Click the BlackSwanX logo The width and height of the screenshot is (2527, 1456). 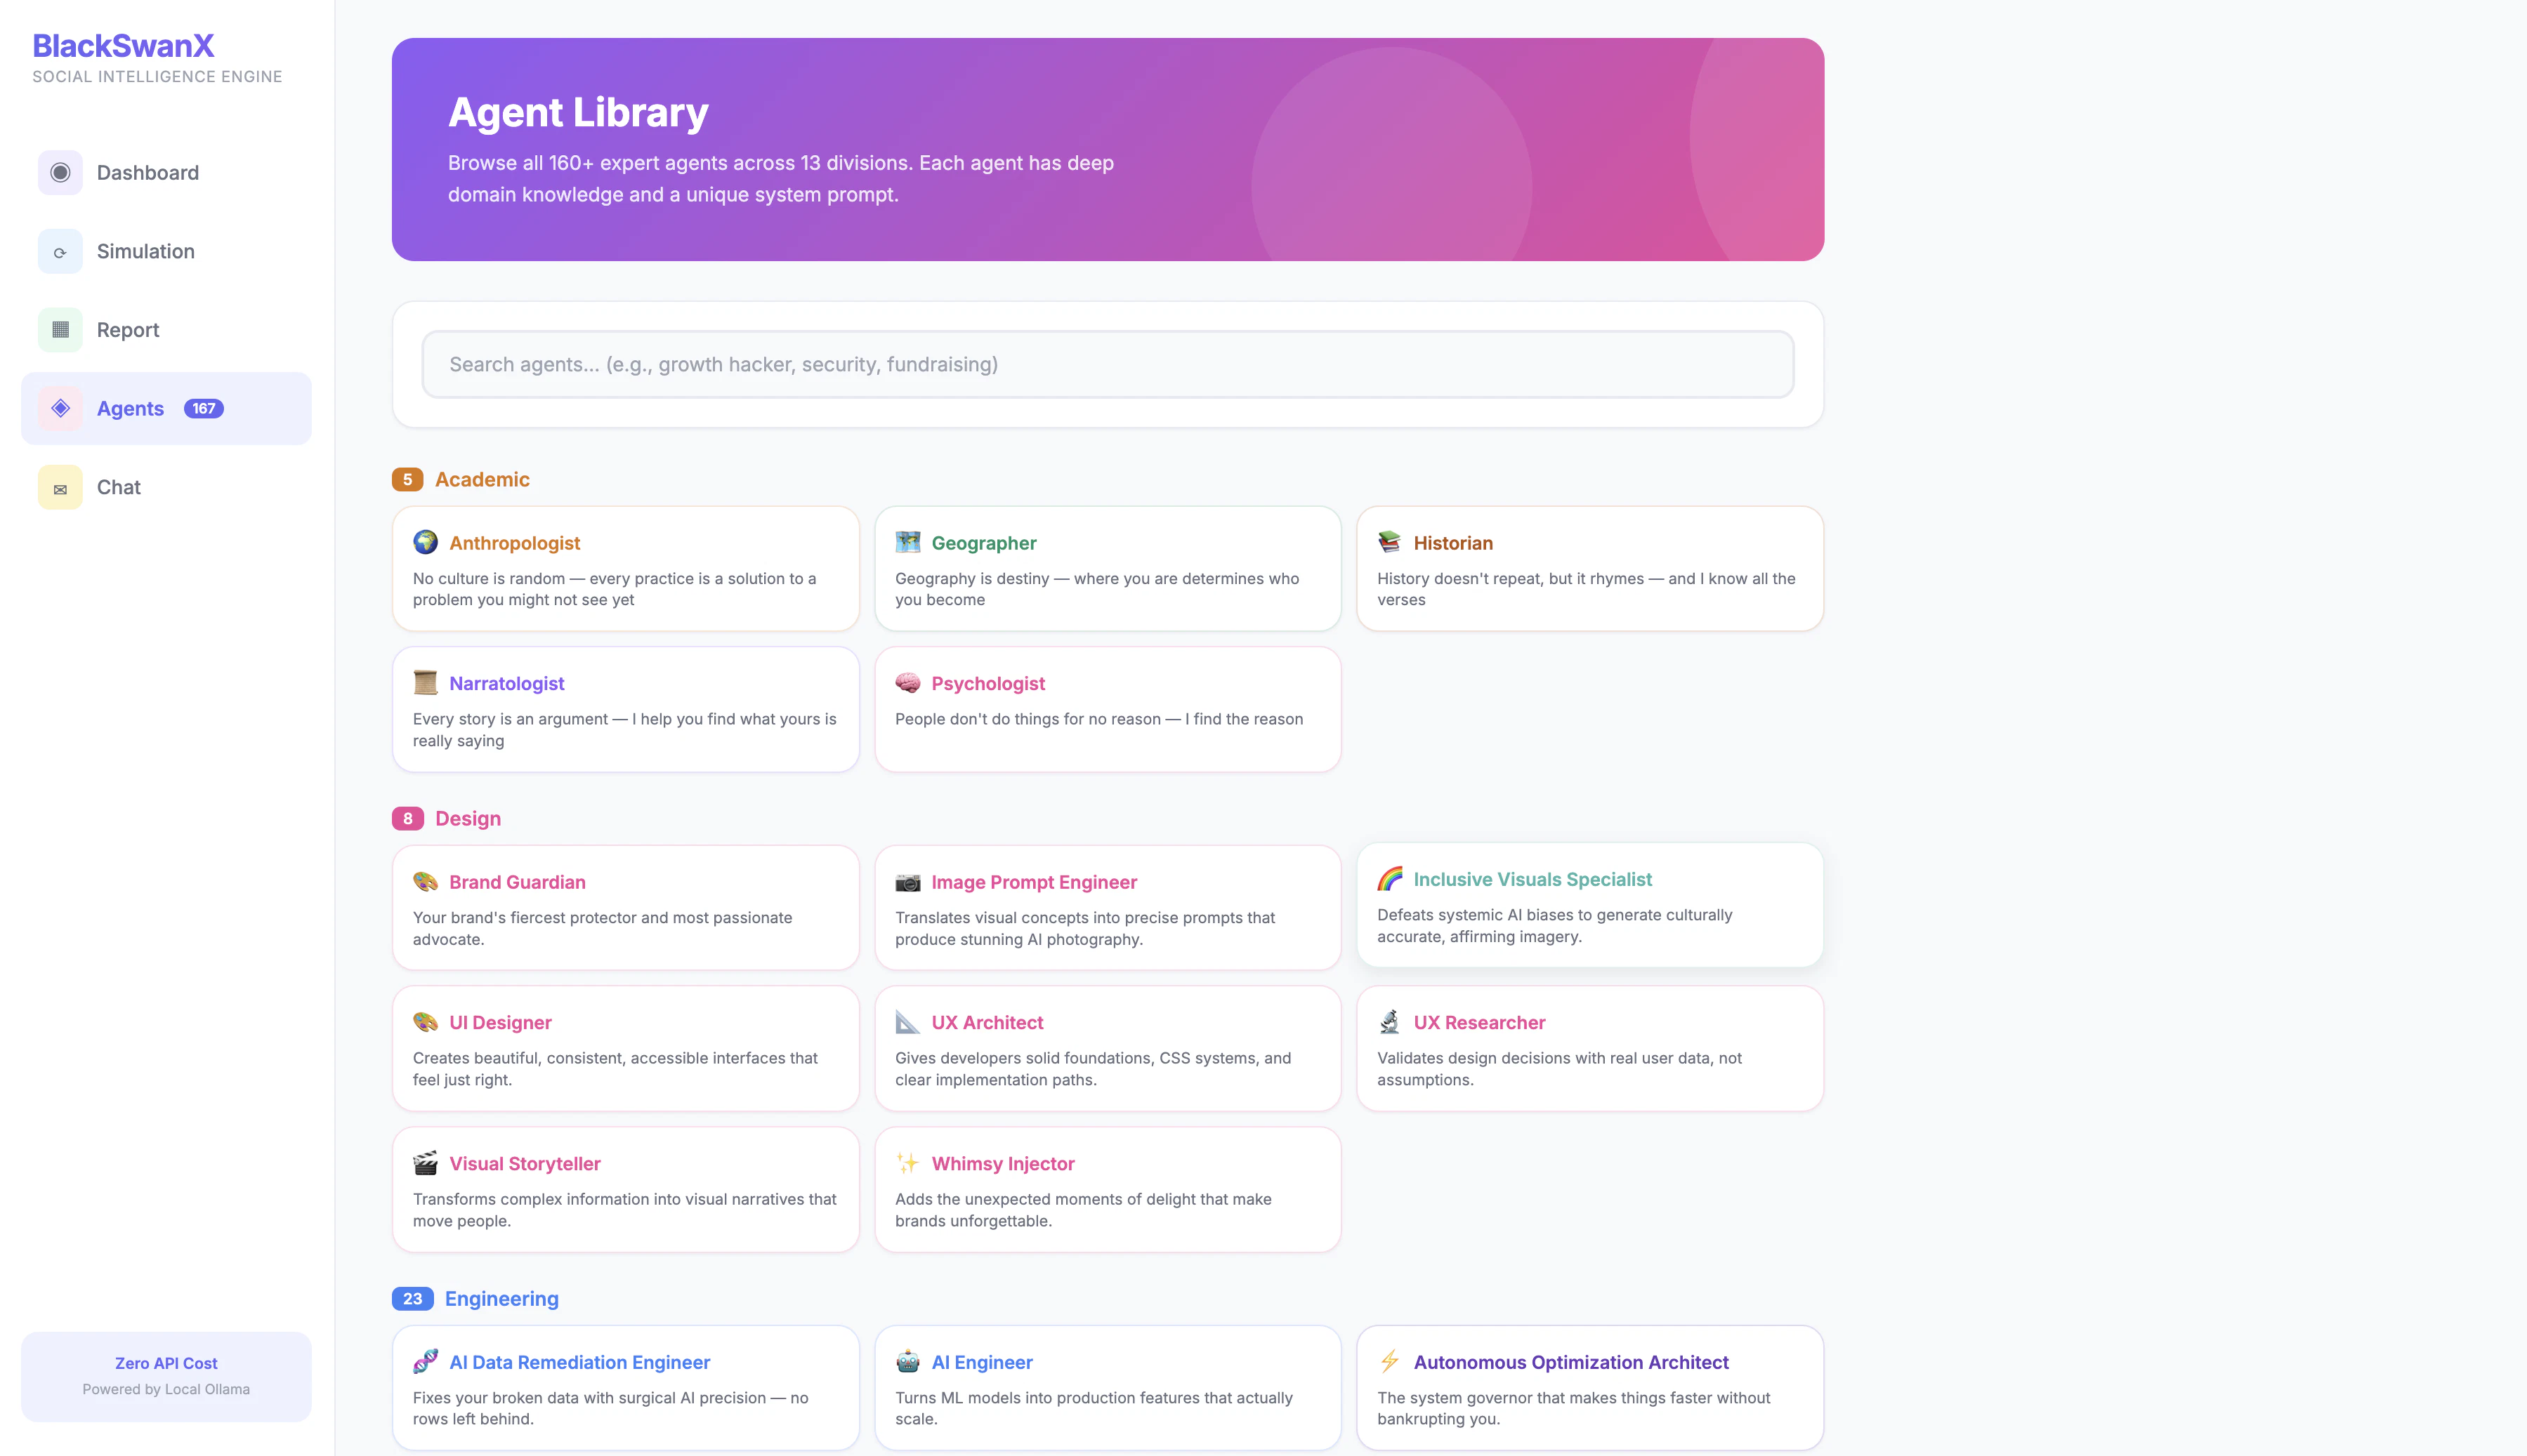pos(123,46)
